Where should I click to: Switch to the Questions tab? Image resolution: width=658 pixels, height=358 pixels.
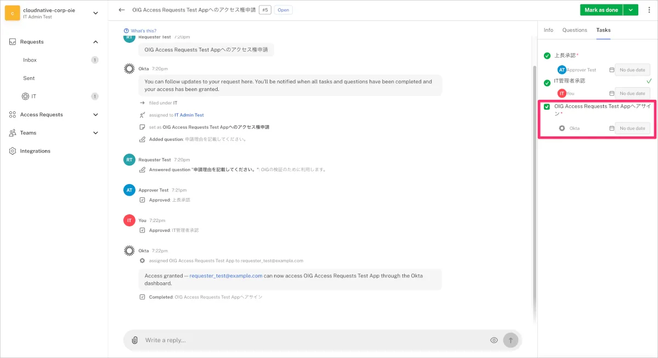(575, 30)
